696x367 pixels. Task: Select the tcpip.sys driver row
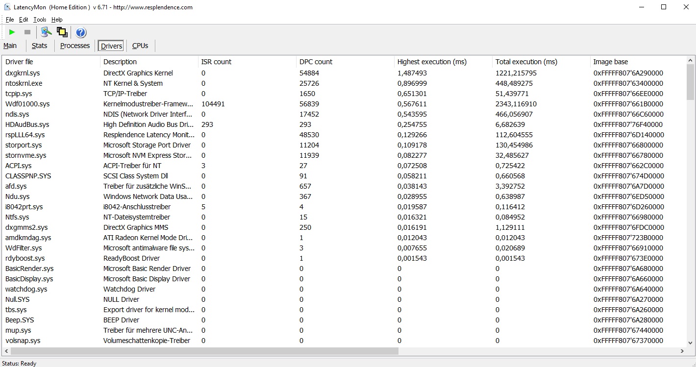pyautogui.click(x=344, y=94)
